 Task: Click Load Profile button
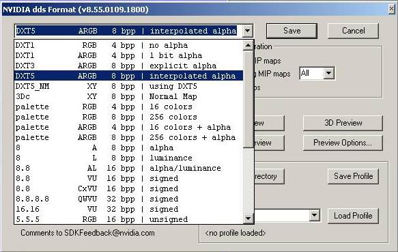coord(353,216)
